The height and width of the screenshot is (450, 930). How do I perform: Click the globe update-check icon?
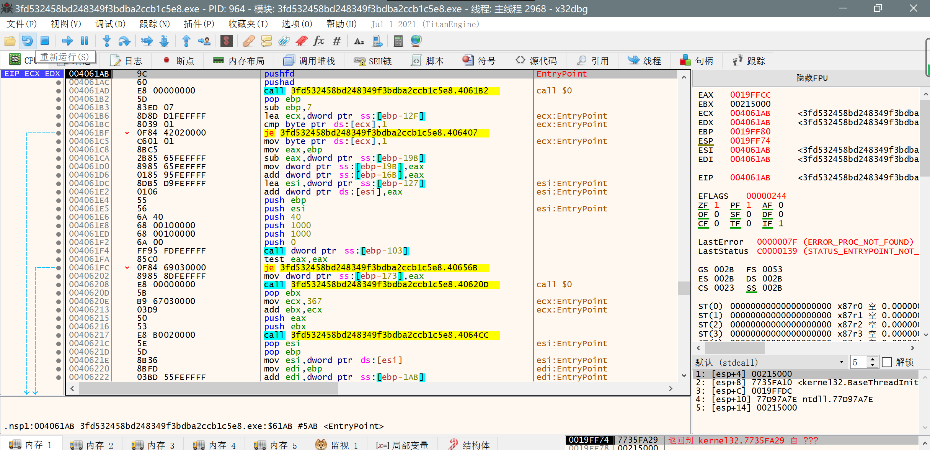click(415, 41)
